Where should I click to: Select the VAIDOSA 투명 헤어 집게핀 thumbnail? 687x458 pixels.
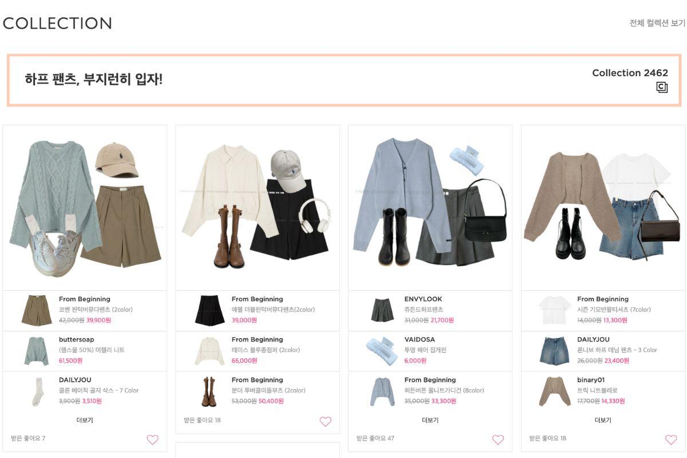tap(382, 351)
